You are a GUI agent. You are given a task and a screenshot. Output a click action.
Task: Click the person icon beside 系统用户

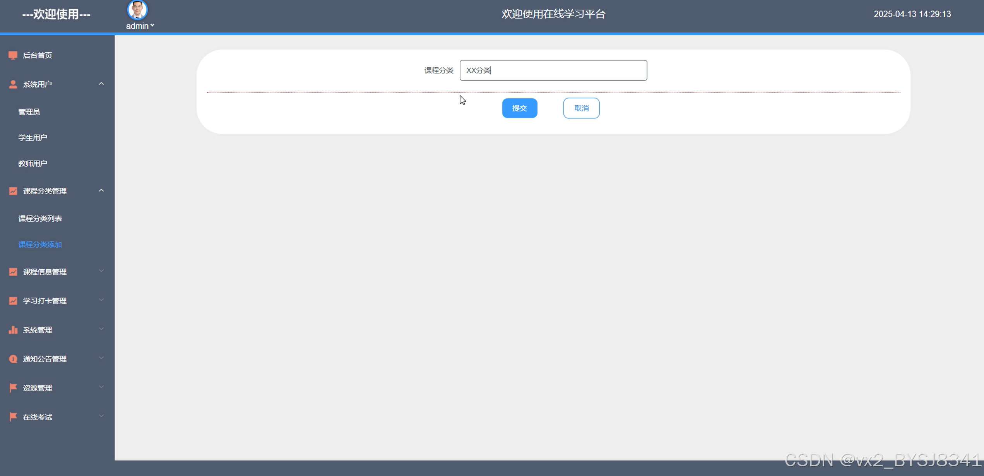(13, 84)
